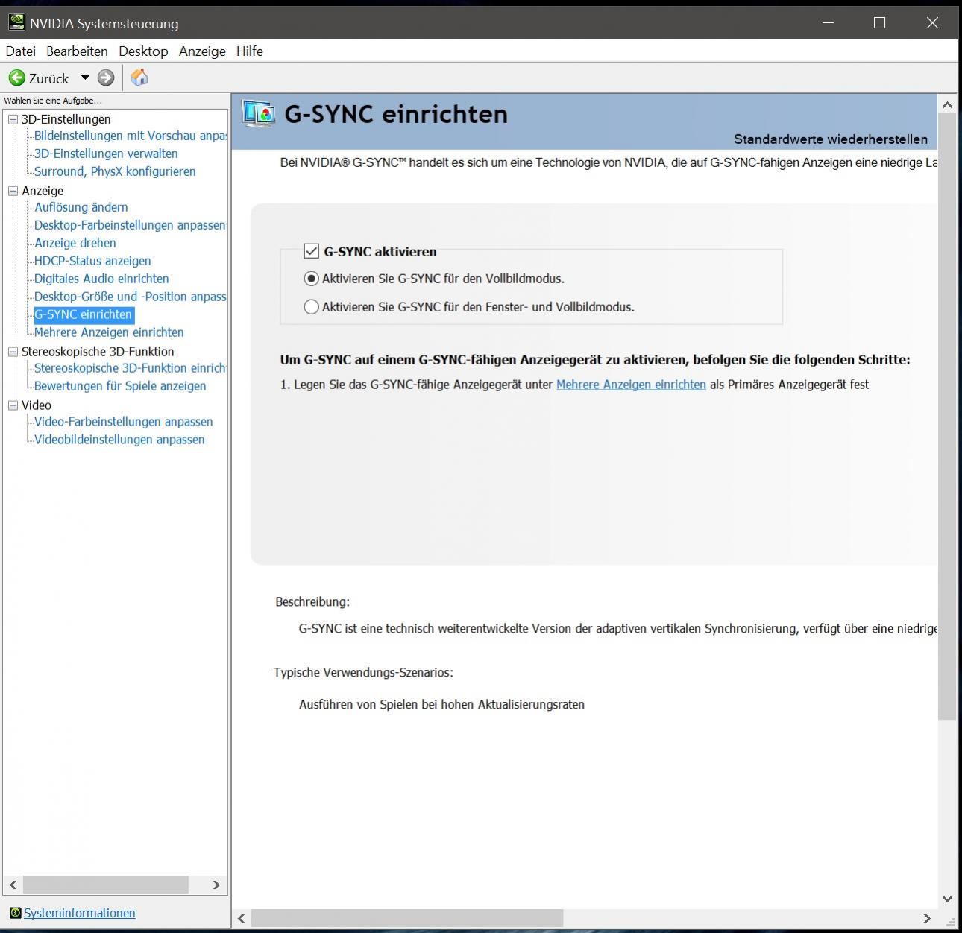Collapse the Anzeige tree node

13,191
